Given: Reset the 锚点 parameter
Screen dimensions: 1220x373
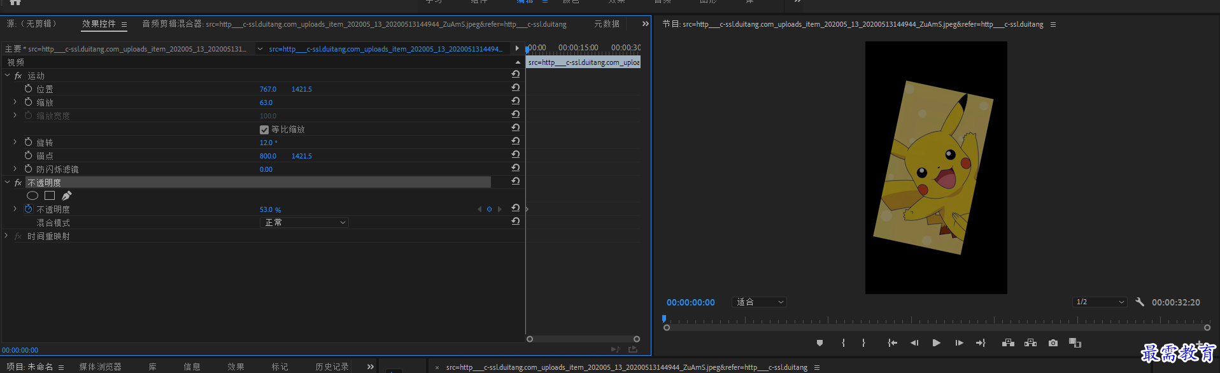Looking at the screenshot, I should [x=516, y=155].
